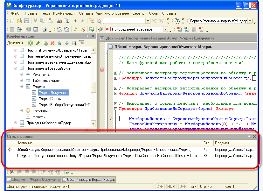Open the Сервис menu
The height and width of the screenshot is (191, 263).
tap(139, 13)
